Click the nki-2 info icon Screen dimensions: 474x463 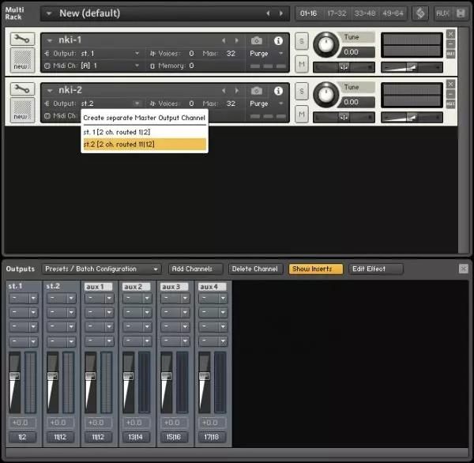click(x=278, y=89)
